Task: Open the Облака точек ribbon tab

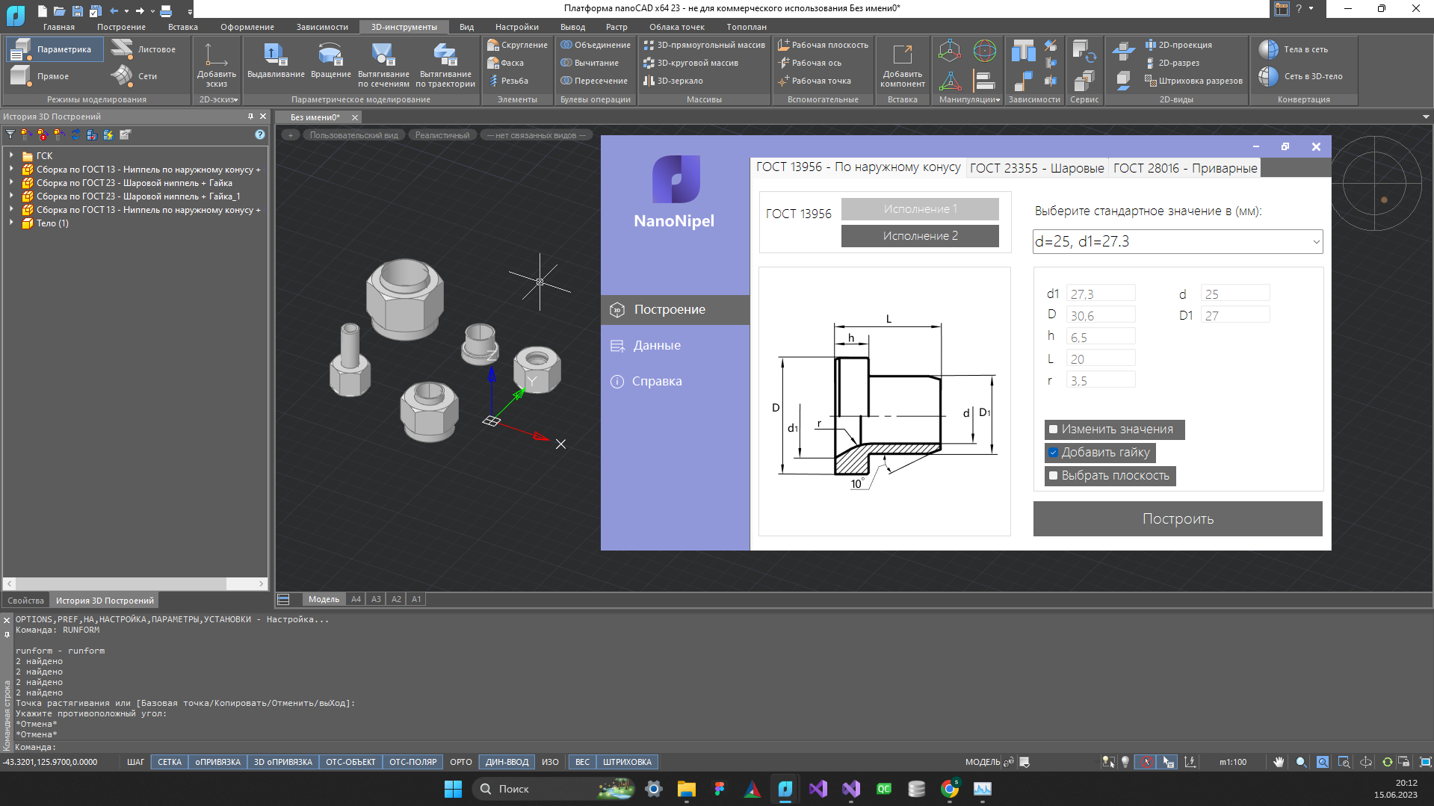Action: pyautogui.click(x=676, y=27)
